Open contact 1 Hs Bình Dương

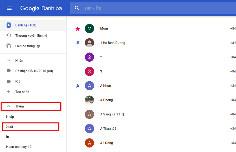pyautogui.click(x=113, y=43)
